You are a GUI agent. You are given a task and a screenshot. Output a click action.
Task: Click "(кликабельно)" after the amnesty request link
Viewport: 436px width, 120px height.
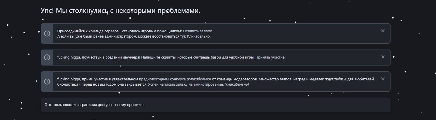[237, 84]
